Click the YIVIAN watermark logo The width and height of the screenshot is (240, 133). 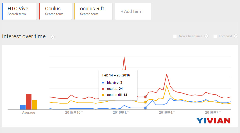point(213,121)
